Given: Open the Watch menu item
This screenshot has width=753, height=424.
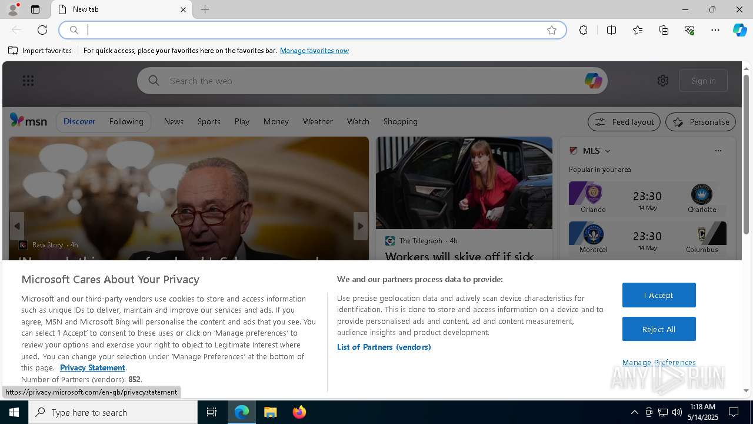Looking at the screenshot, I should pyautogui.click(x=358, y=121).
